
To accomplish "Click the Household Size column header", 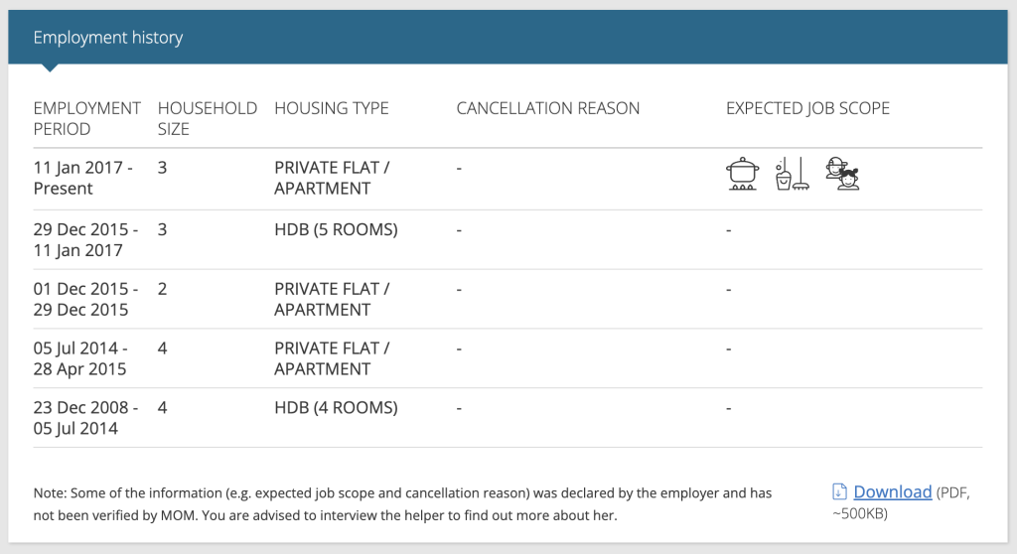I will click(x=207, y=118).
